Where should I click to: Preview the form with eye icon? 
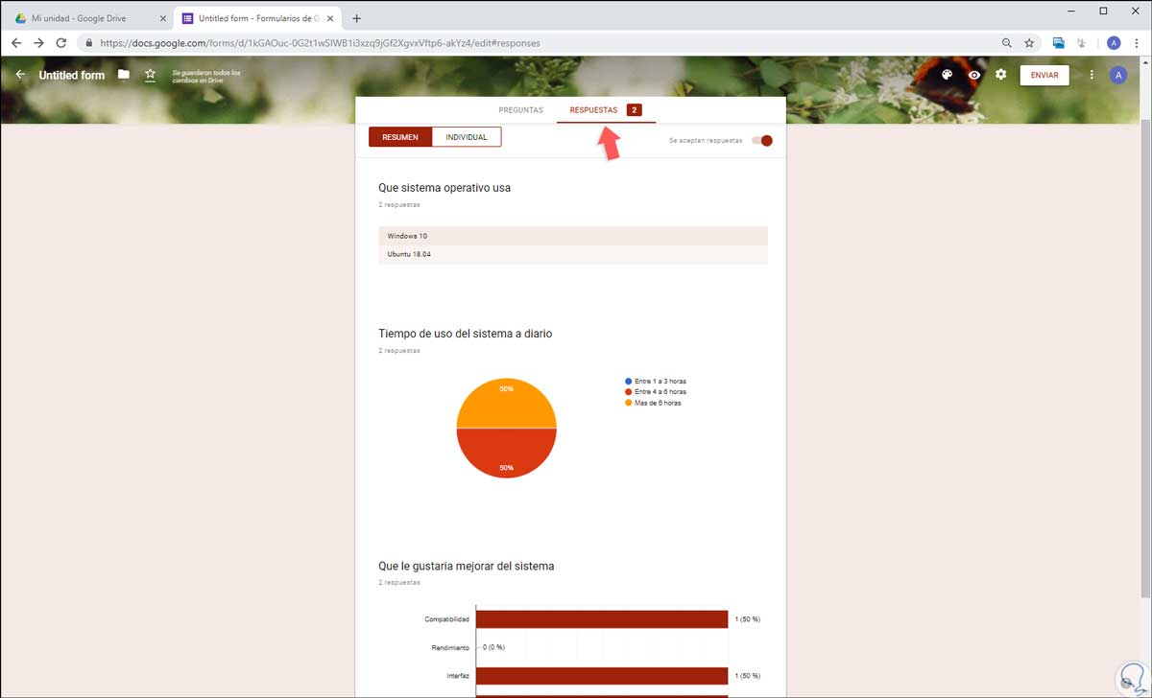pos(974,75)
